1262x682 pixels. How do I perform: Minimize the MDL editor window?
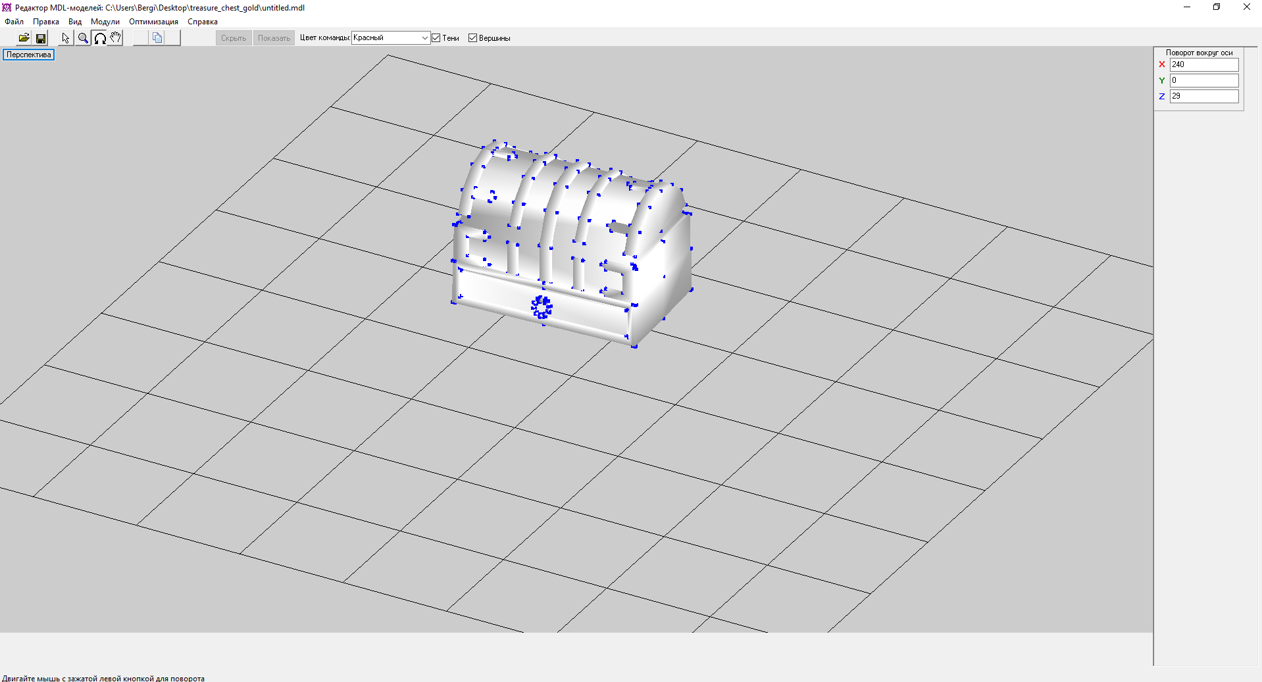click(x=1187, y=7)
